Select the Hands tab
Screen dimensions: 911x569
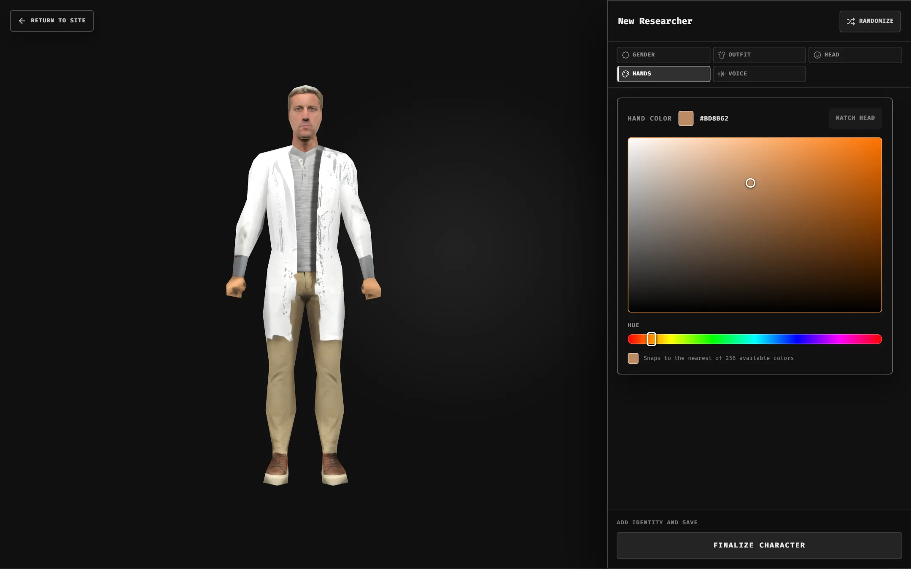click(663, 74)
